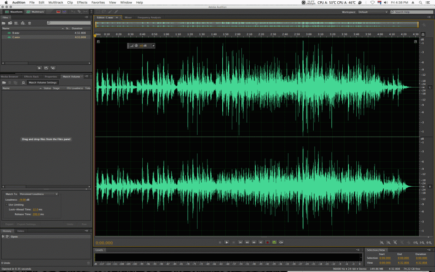Viewport: 435px width, 272px height.
Task: Click the Stop button in transport controls
Action: 220,242
